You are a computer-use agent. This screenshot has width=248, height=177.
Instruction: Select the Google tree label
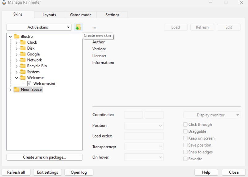(x=33, y=54)
